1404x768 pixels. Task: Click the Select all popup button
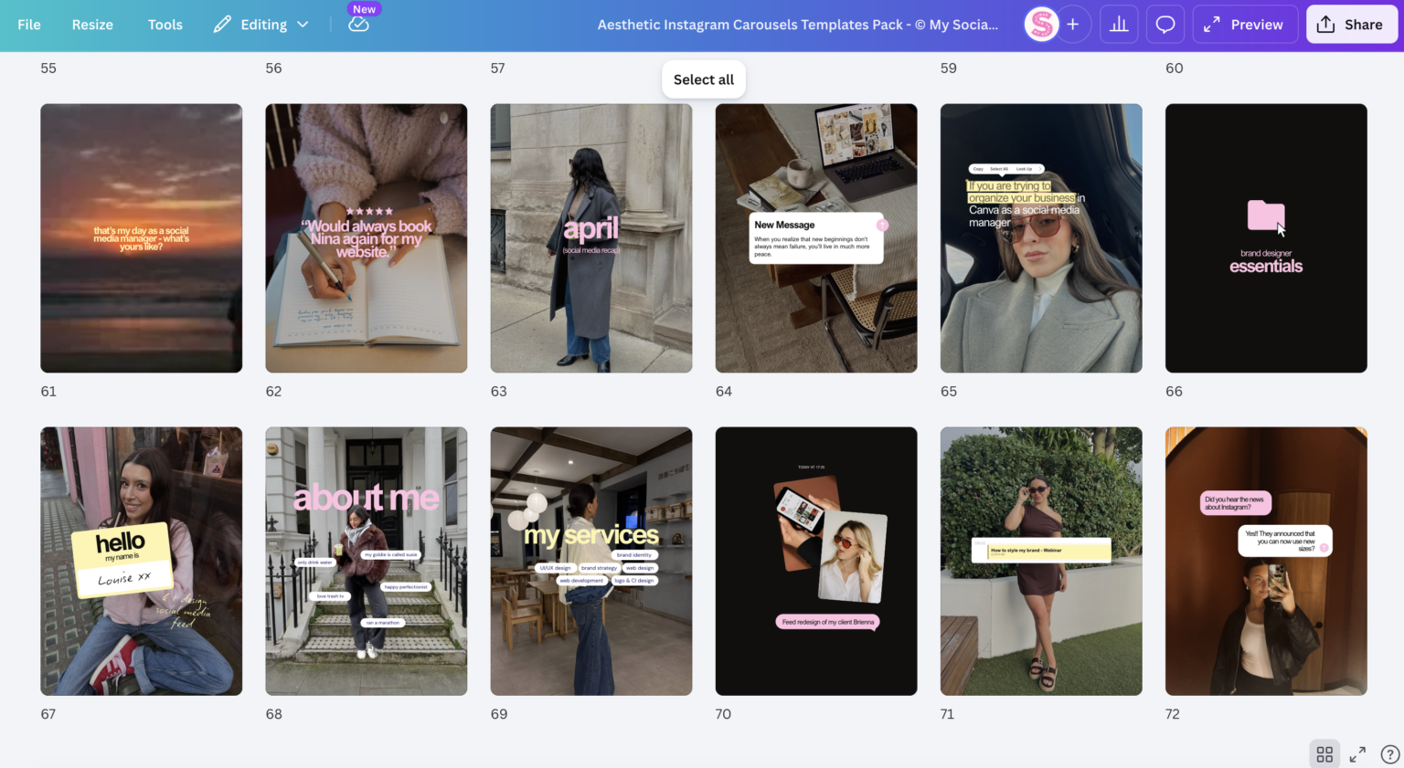click(703, 79)
